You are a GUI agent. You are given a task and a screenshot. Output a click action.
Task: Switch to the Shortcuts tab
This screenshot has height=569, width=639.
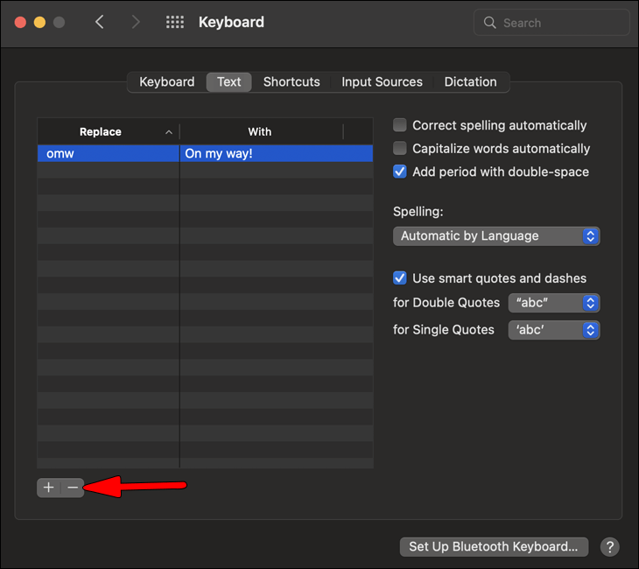[291, 81]
